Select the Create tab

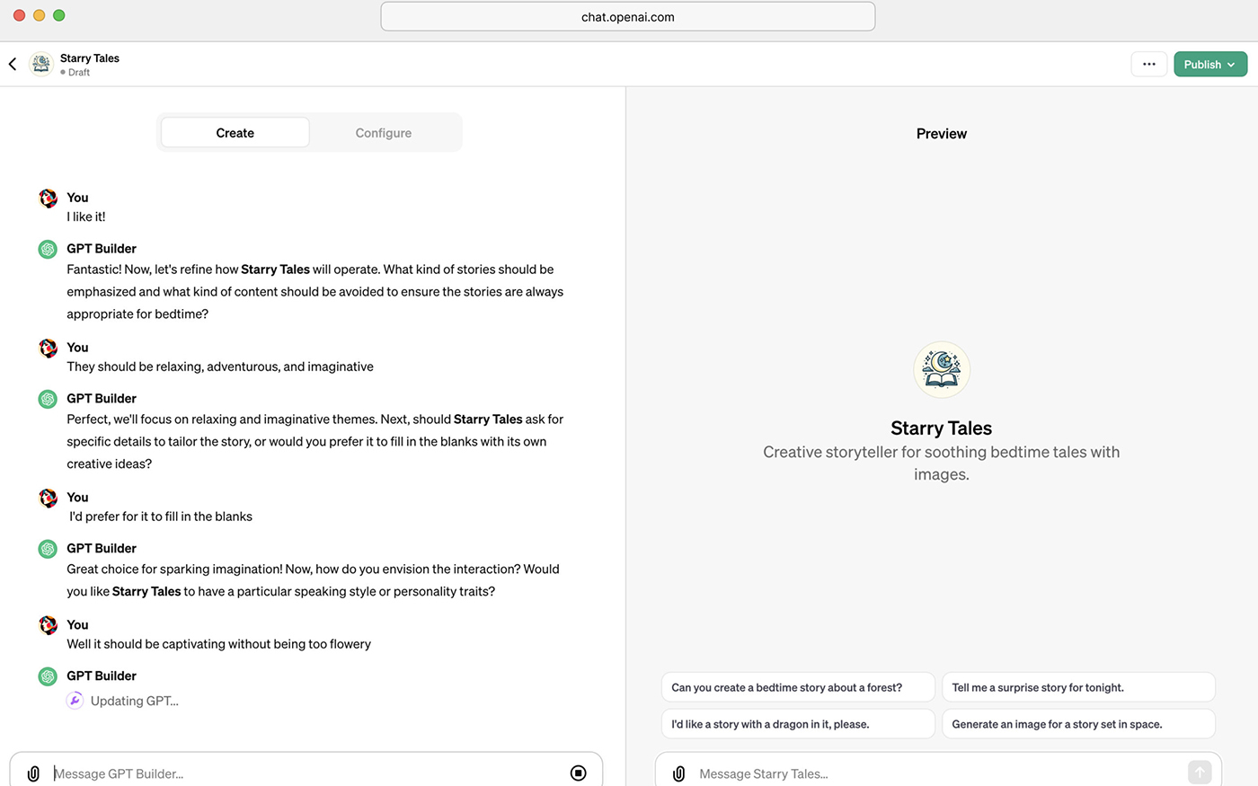(x=235, y=132)
